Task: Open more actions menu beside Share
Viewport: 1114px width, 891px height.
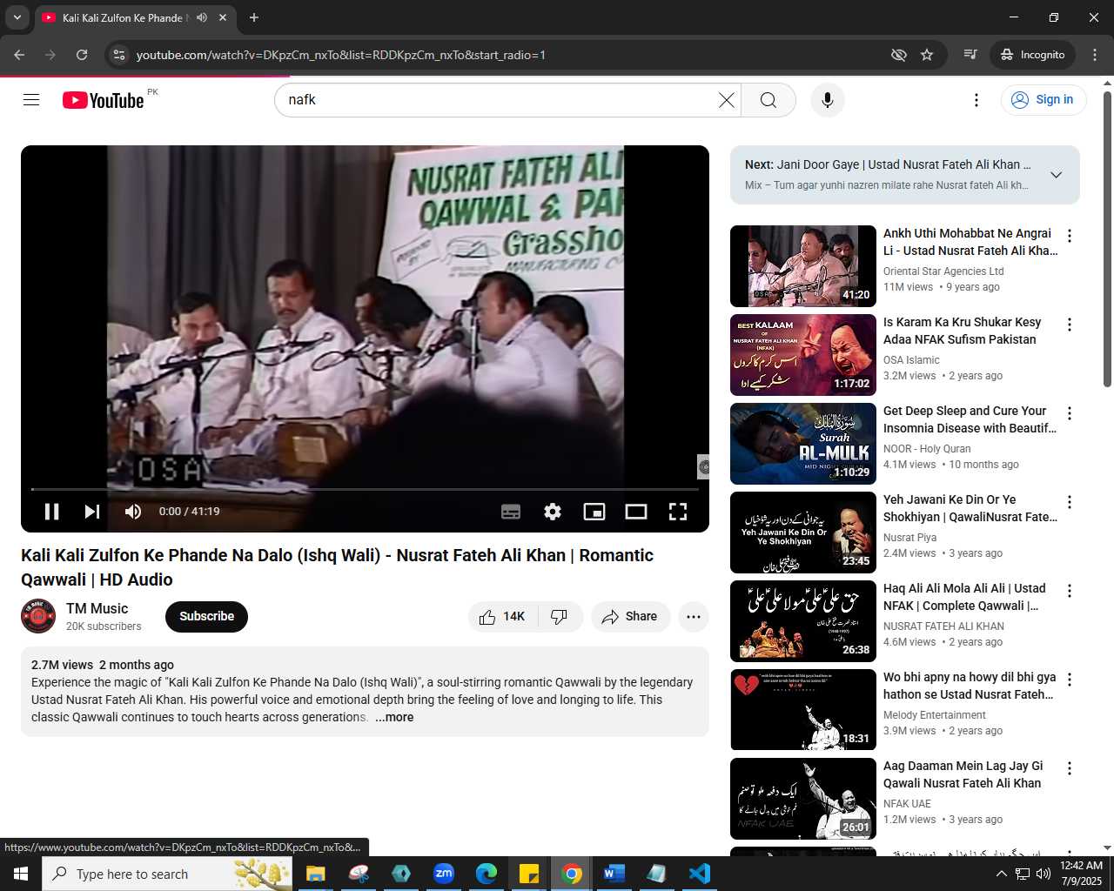Action: click(694, 617)
